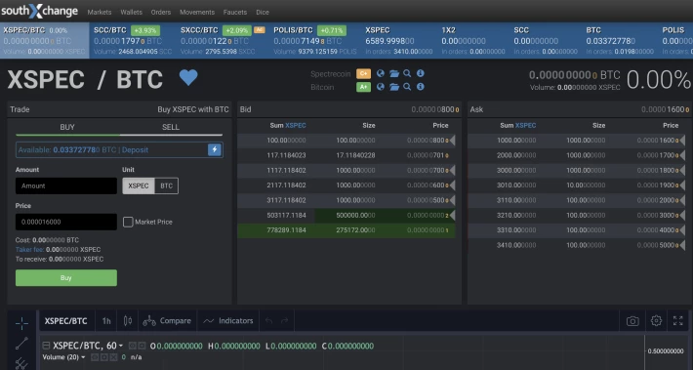Open the Movements menu
This screenshot has width=693, height=370.
tap(197, 13)
